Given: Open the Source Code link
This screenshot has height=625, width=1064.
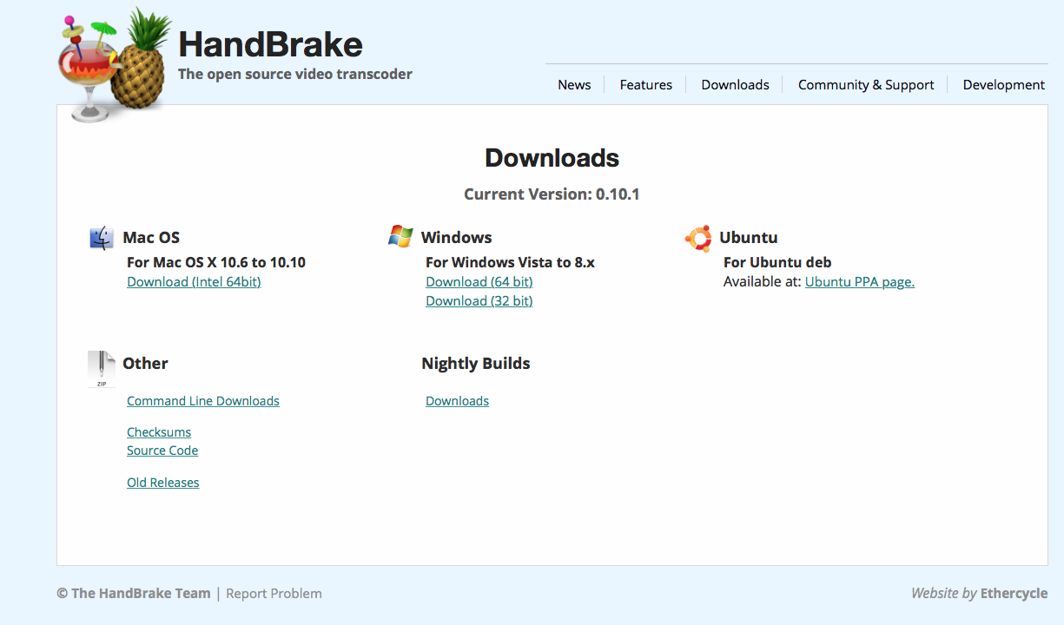Looking at the screenshot, I should (x=162, y=451).
